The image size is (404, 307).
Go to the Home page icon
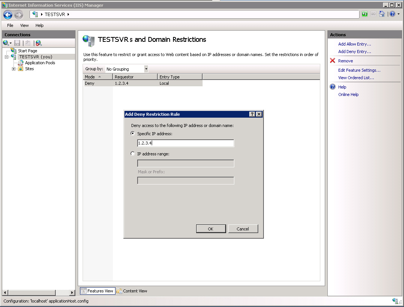tap(382, 14)
